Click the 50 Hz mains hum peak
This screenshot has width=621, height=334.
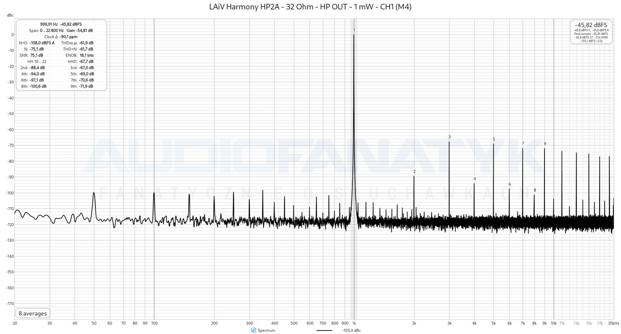(94, 193)
